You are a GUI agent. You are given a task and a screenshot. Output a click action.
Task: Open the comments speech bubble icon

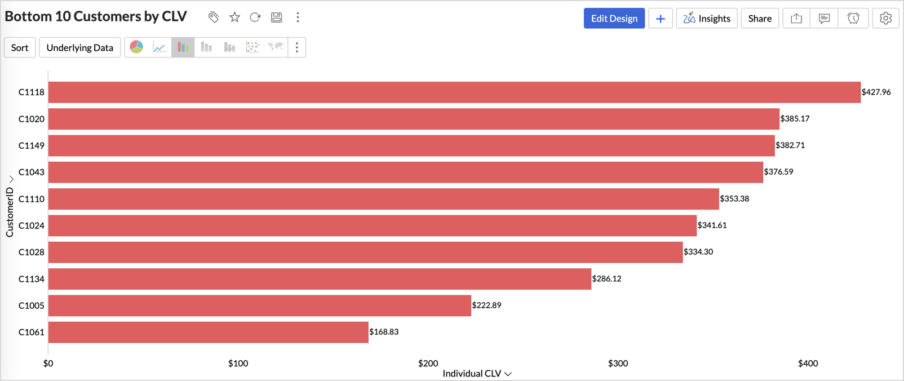pyautogui.click(x=824, y=18)
